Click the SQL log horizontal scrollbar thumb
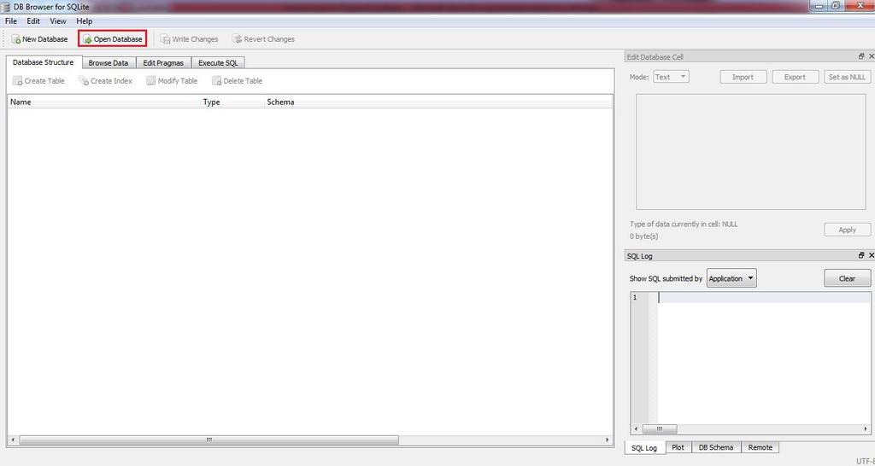Image resolution: width=875 pixels, height=466 pixels. coord(660,428)
